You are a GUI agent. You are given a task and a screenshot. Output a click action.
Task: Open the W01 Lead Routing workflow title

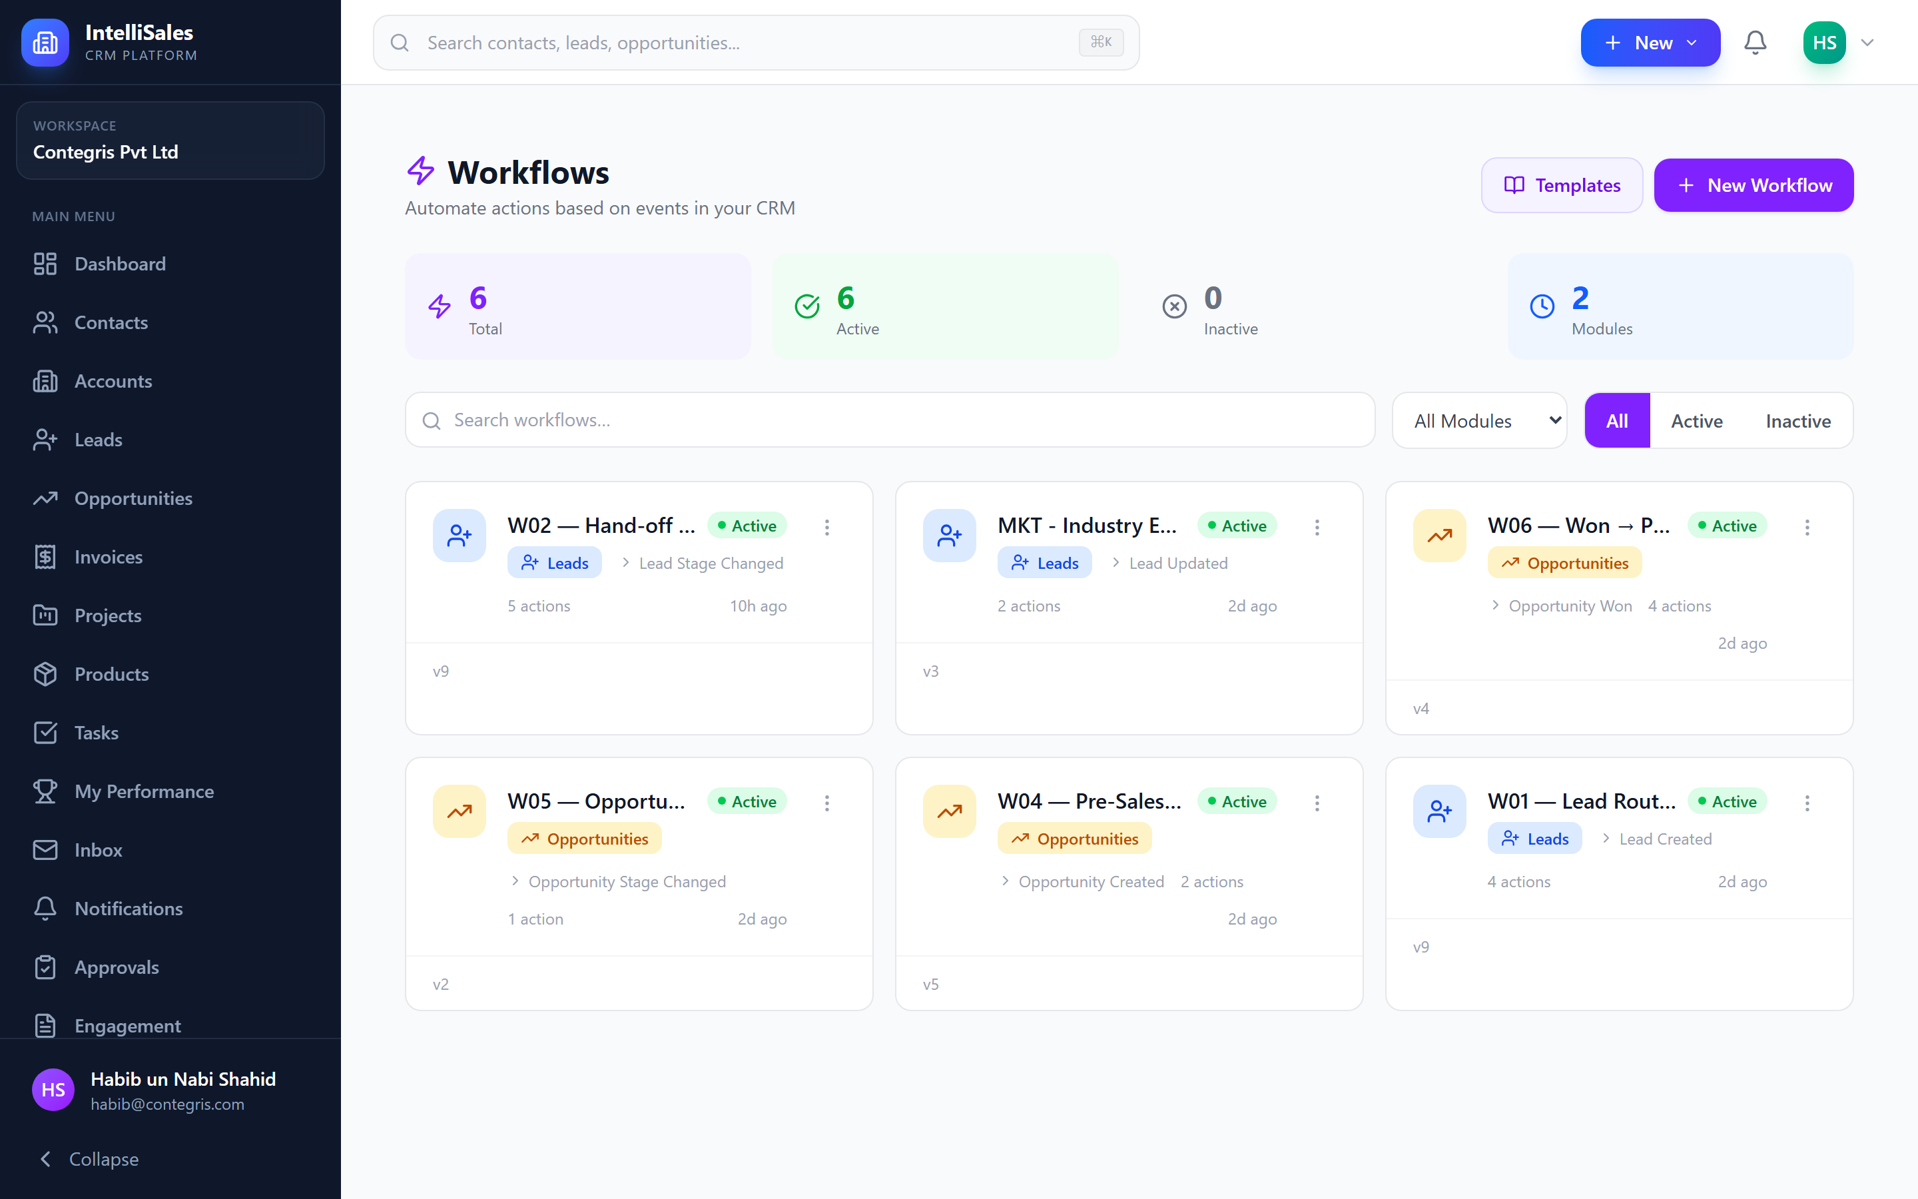click(x=1581, y=802)
